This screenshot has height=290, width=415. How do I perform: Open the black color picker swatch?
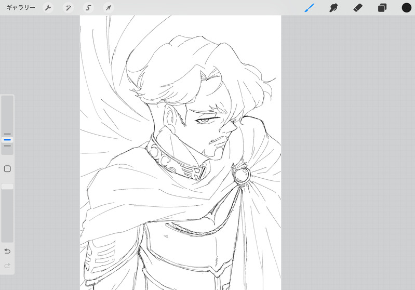pos(407,8)
